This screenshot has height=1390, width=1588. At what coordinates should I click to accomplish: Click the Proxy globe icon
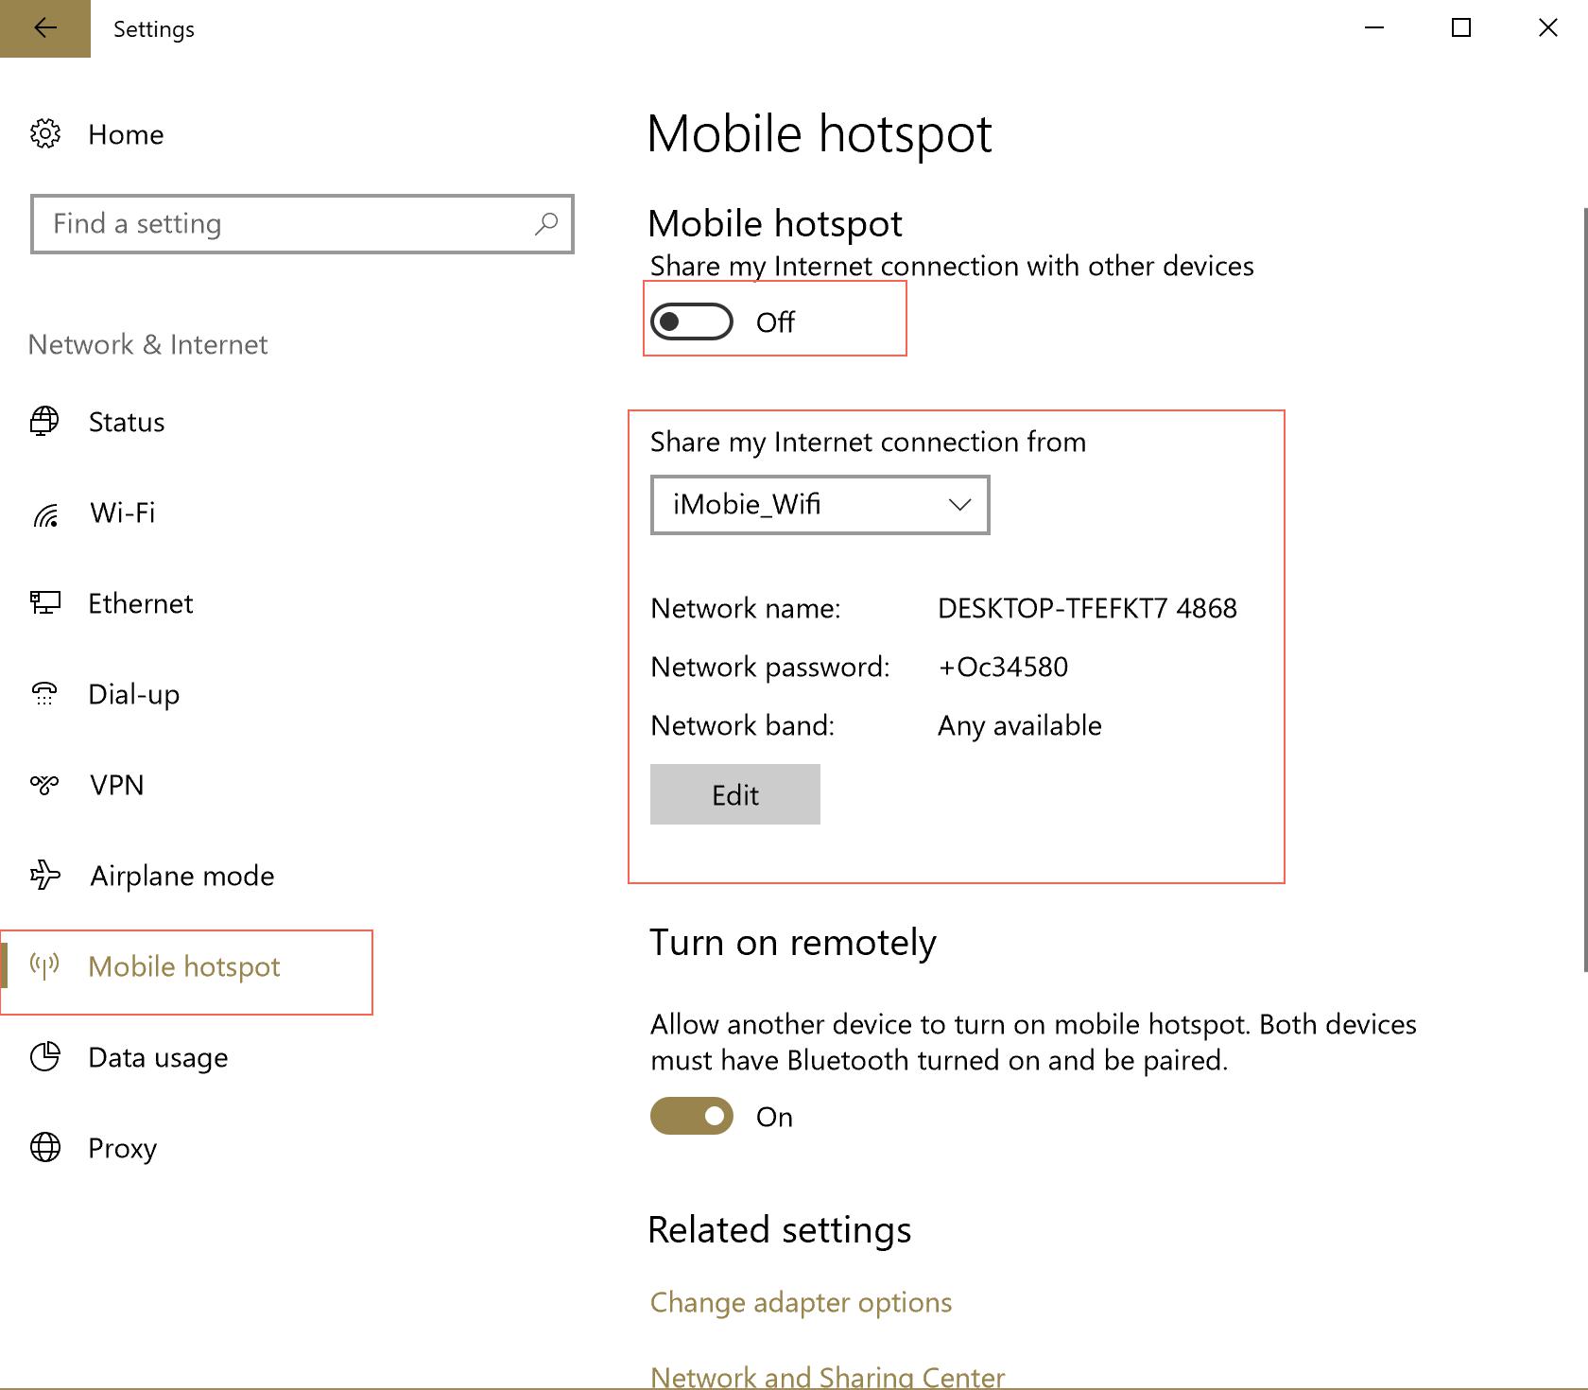point(45,1147)
